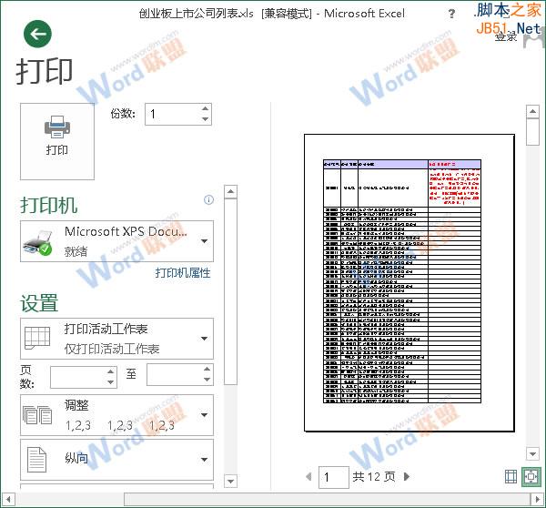
Task: Click settings panel scroll down arrow
Action: (230, 482)
